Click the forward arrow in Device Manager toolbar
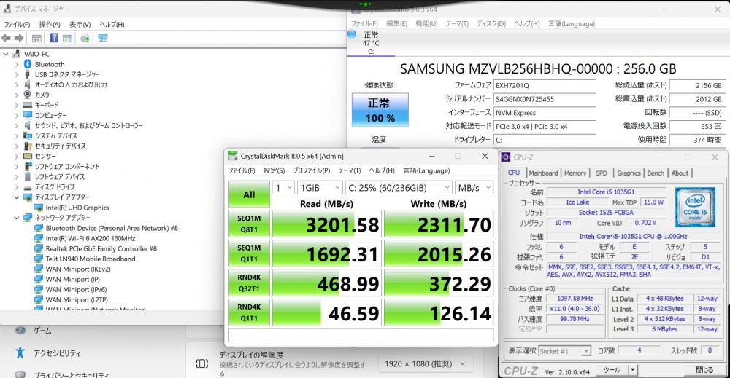 (19, 38)
